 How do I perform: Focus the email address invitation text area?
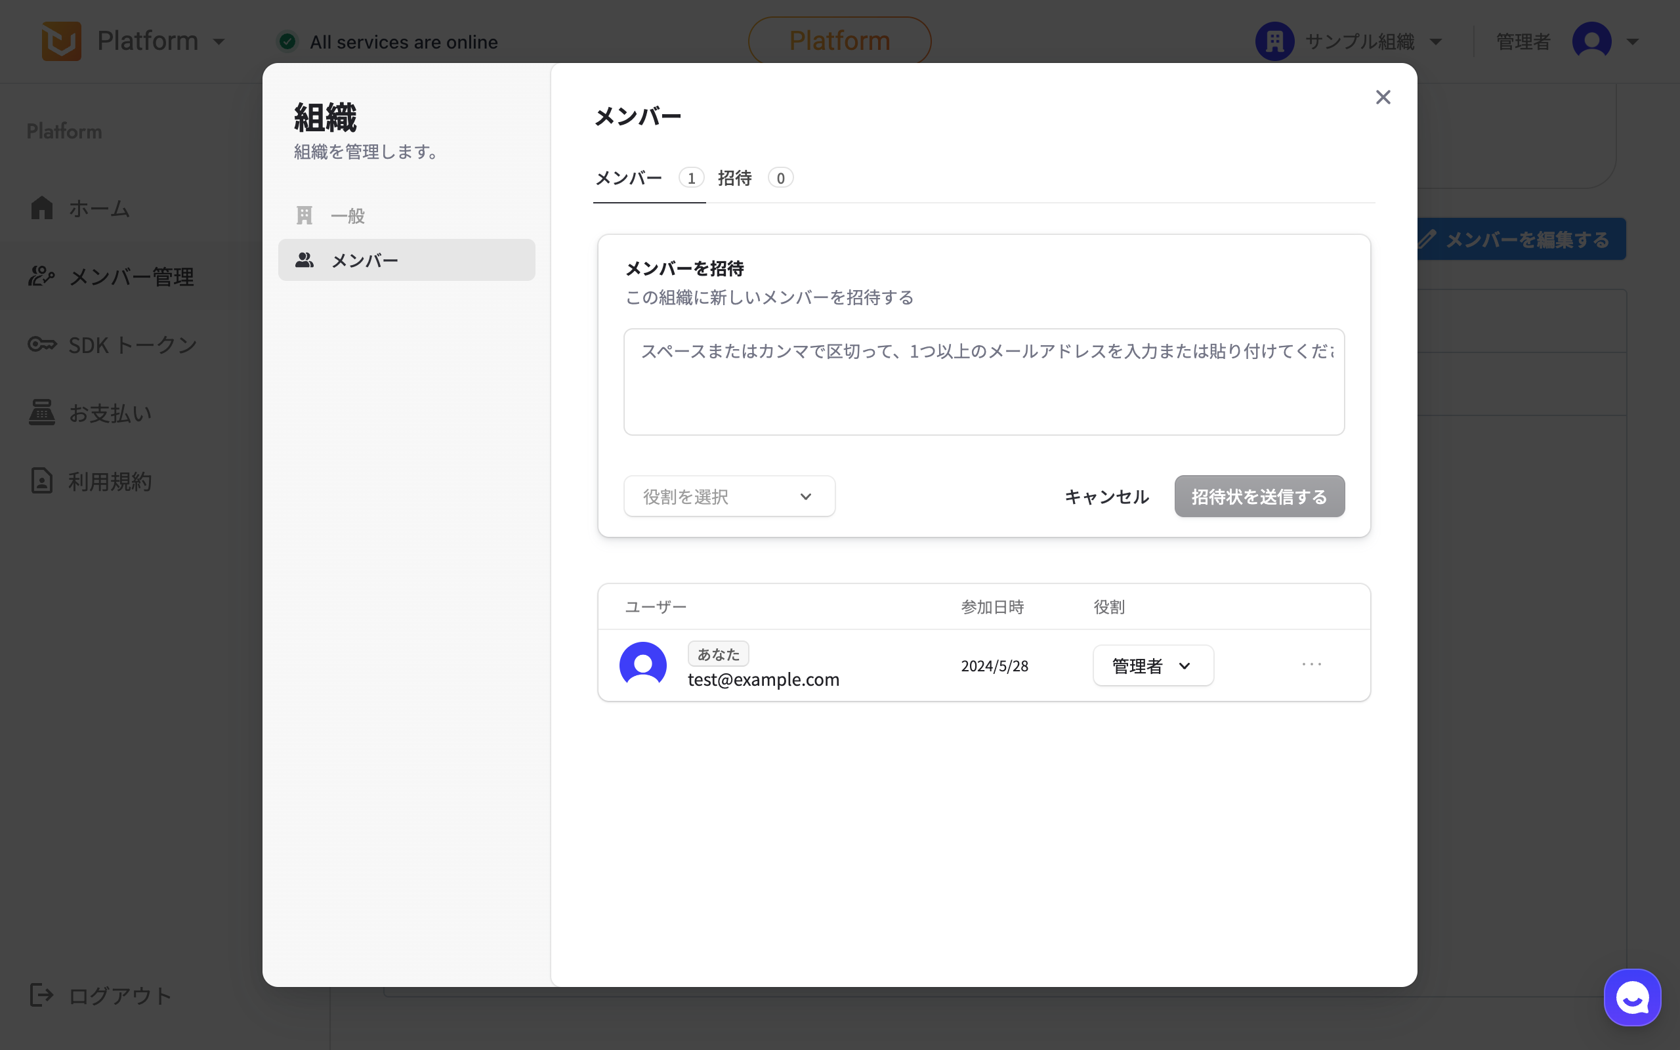point(984,382)
